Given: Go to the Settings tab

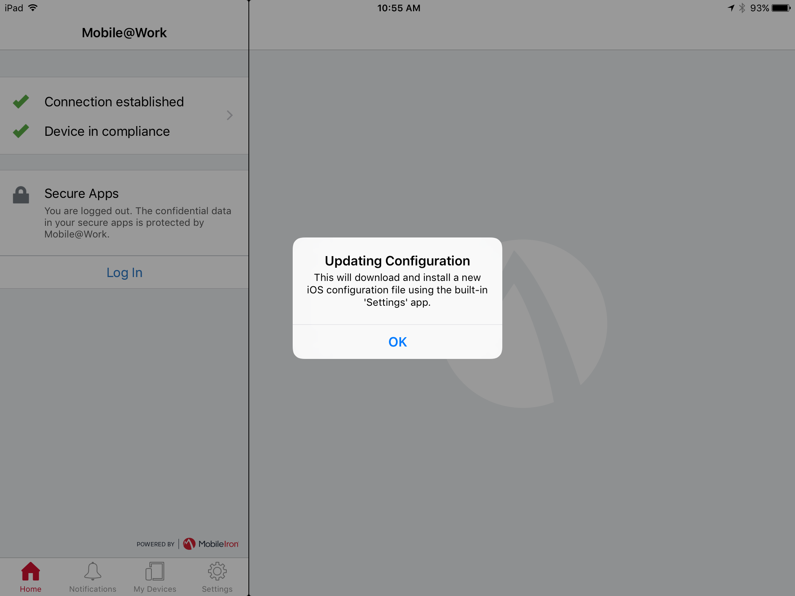Looking at the screenshot, I should (x=217, y=577).
